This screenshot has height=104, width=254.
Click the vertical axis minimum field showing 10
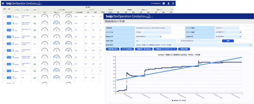[x=156, y=41]
